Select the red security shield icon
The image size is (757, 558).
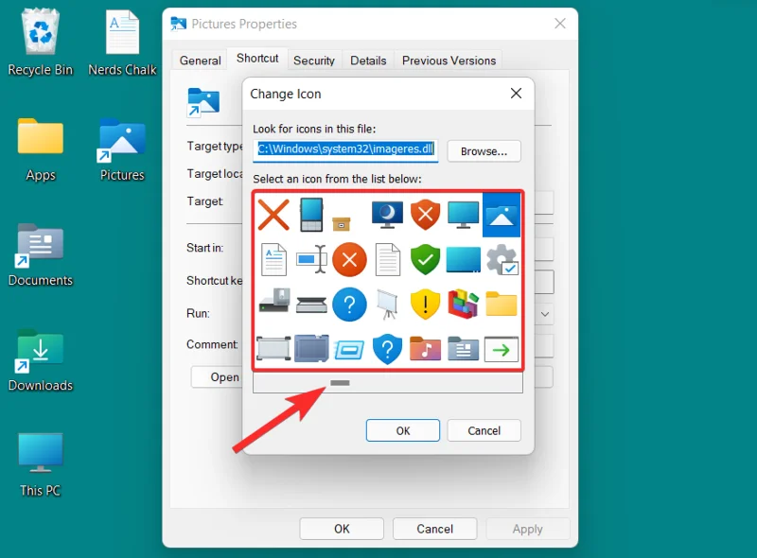425,215
